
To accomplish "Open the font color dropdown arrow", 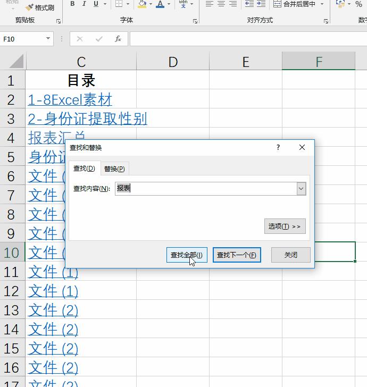I will tap(169, 4).
